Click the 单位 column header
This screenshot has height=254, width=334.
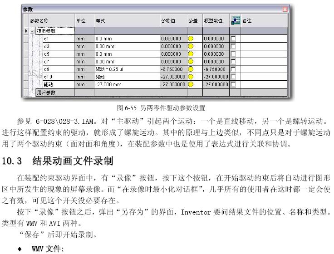click(84, 21)
